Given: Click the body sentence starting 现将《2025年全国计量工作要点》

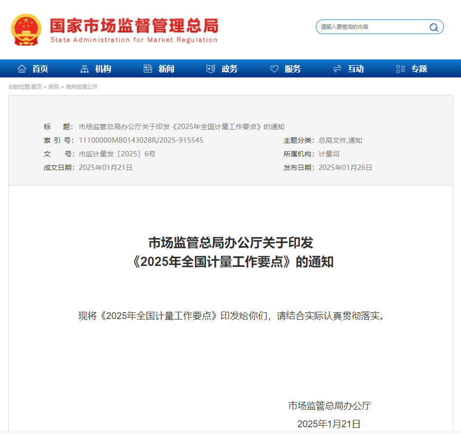Looking at the screenshot, I should (x=232, y=316).
